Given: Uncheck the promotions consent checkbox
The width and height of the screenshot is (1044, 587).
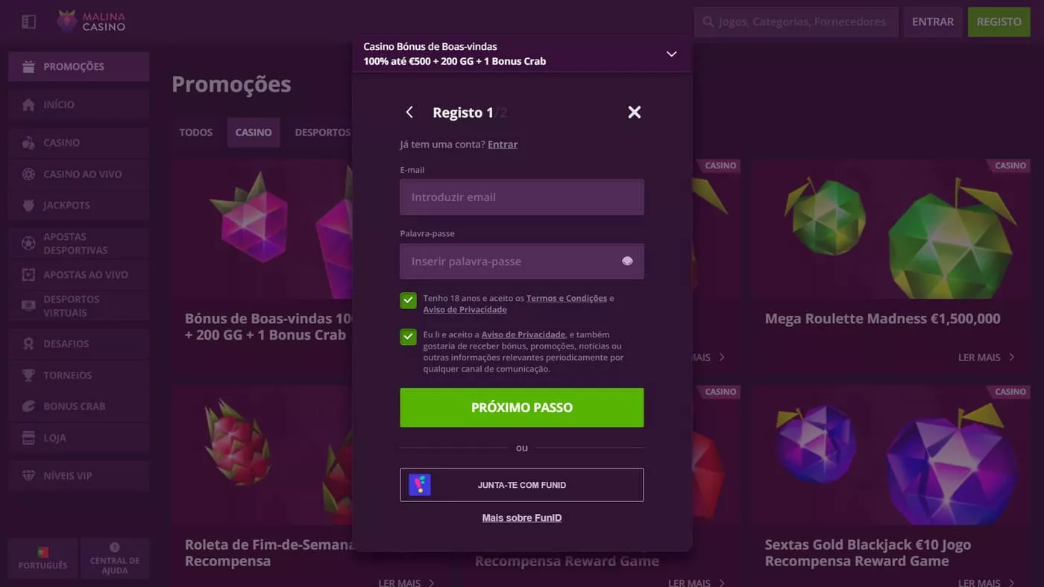Looking at the screenshot, I should (x=408, y=337).
